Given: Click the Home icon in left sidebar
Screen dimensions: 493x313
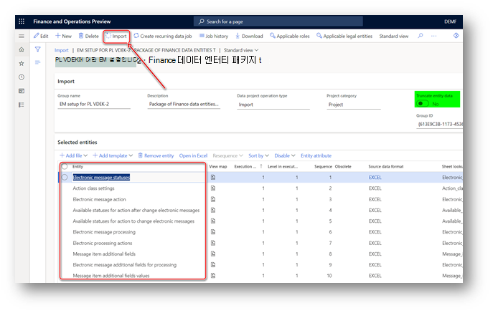Looking at the screenshot, I should [x=22, y=49].
